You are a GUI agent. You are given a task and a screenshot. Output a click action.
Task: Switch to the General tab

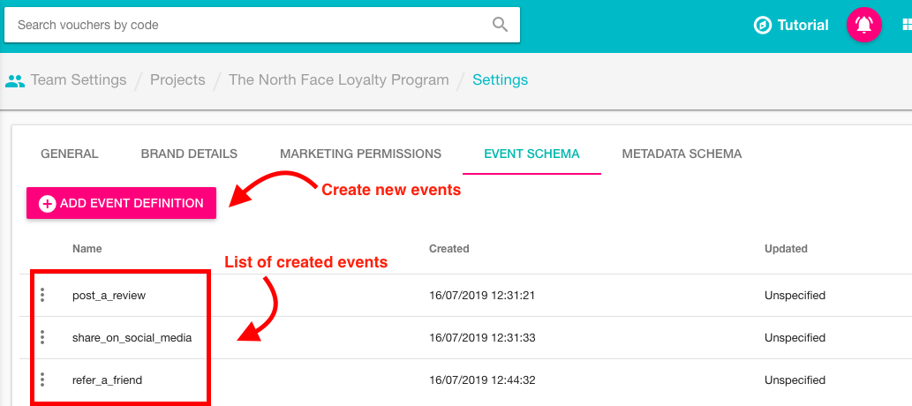click(x=70, y=154)
